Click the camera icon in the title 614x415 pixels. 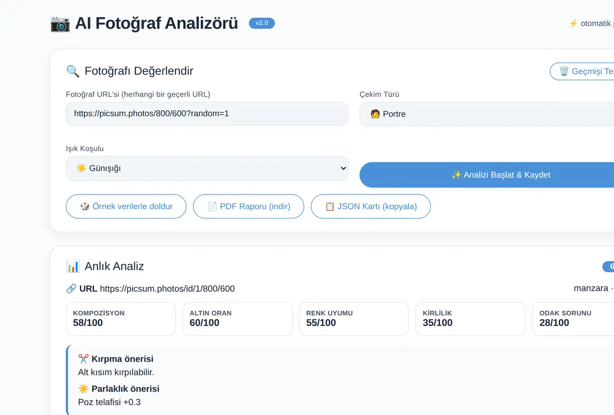[60, 24]
